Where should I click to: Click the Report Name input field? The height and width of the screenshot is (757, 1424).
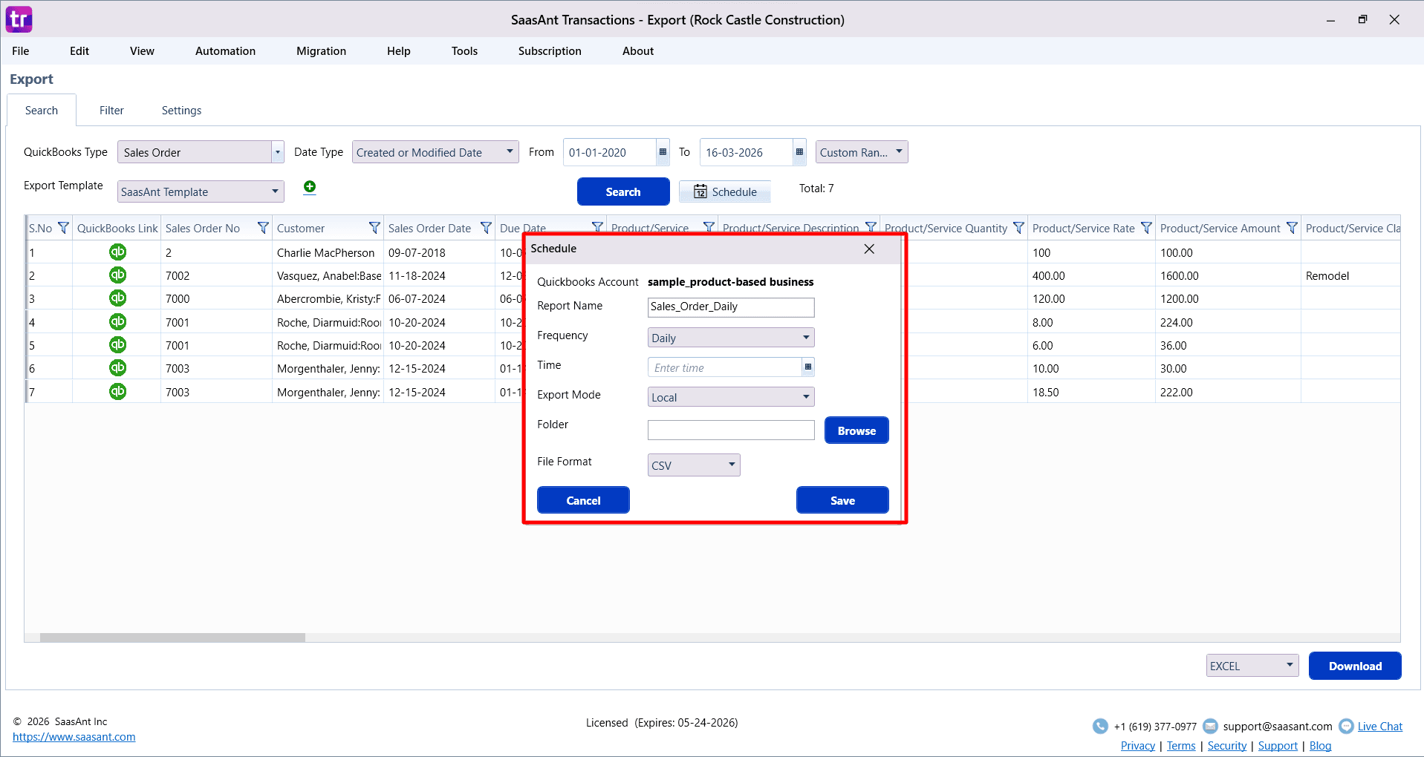[731, 307]
